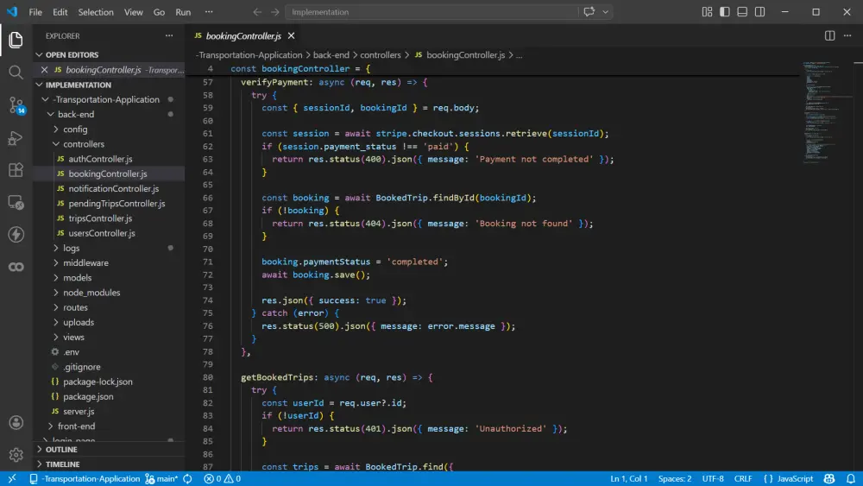The width and height of the screenshot is (863, 486).
Task: Go forward with the right arrow
Action: [274, 11]
